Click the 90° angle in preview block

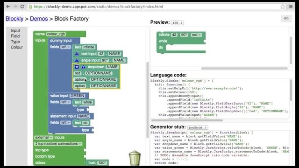pos(184,35)
